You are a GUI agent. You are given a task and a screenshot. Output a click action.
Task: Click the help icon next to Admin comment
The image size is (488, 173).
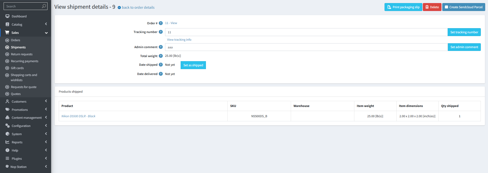point(161,47)
